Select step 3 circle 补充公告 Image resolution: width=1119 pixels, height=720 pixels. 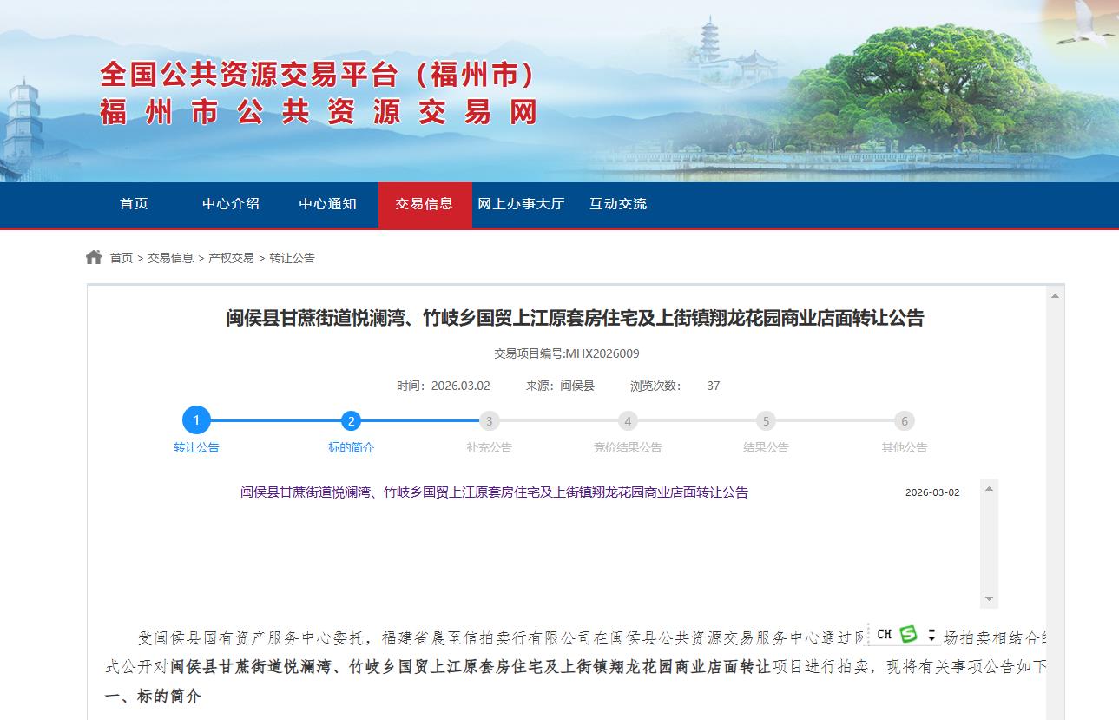[x=489, y=421]
